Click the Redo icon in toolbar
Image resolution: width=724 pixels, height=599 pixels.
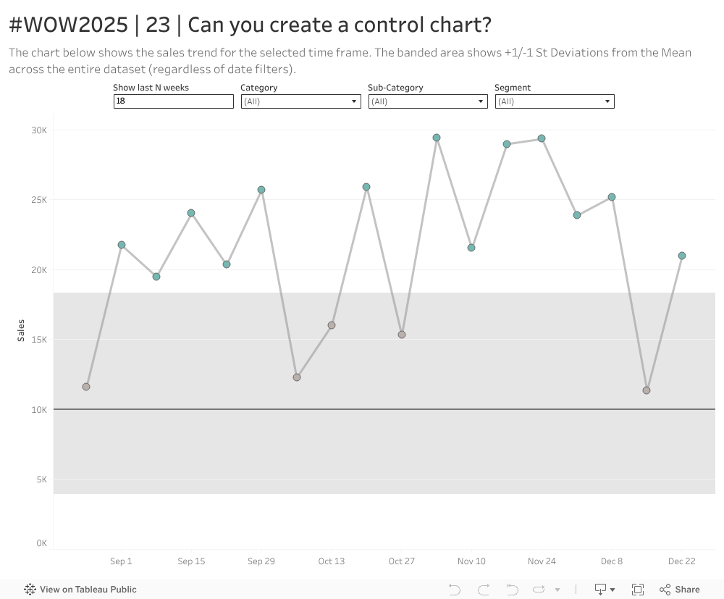click(484, 590)
